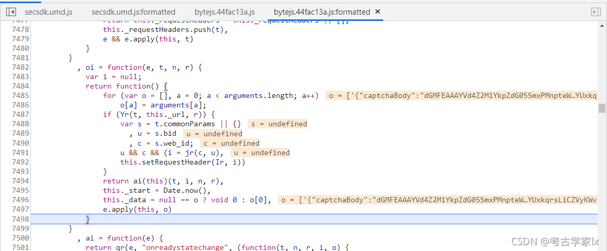The height and width of the screenshot is (251, 607).
Task: Select the bytejs.44fac13a.js:formatted tab
Action: click(x=322, y=12)
